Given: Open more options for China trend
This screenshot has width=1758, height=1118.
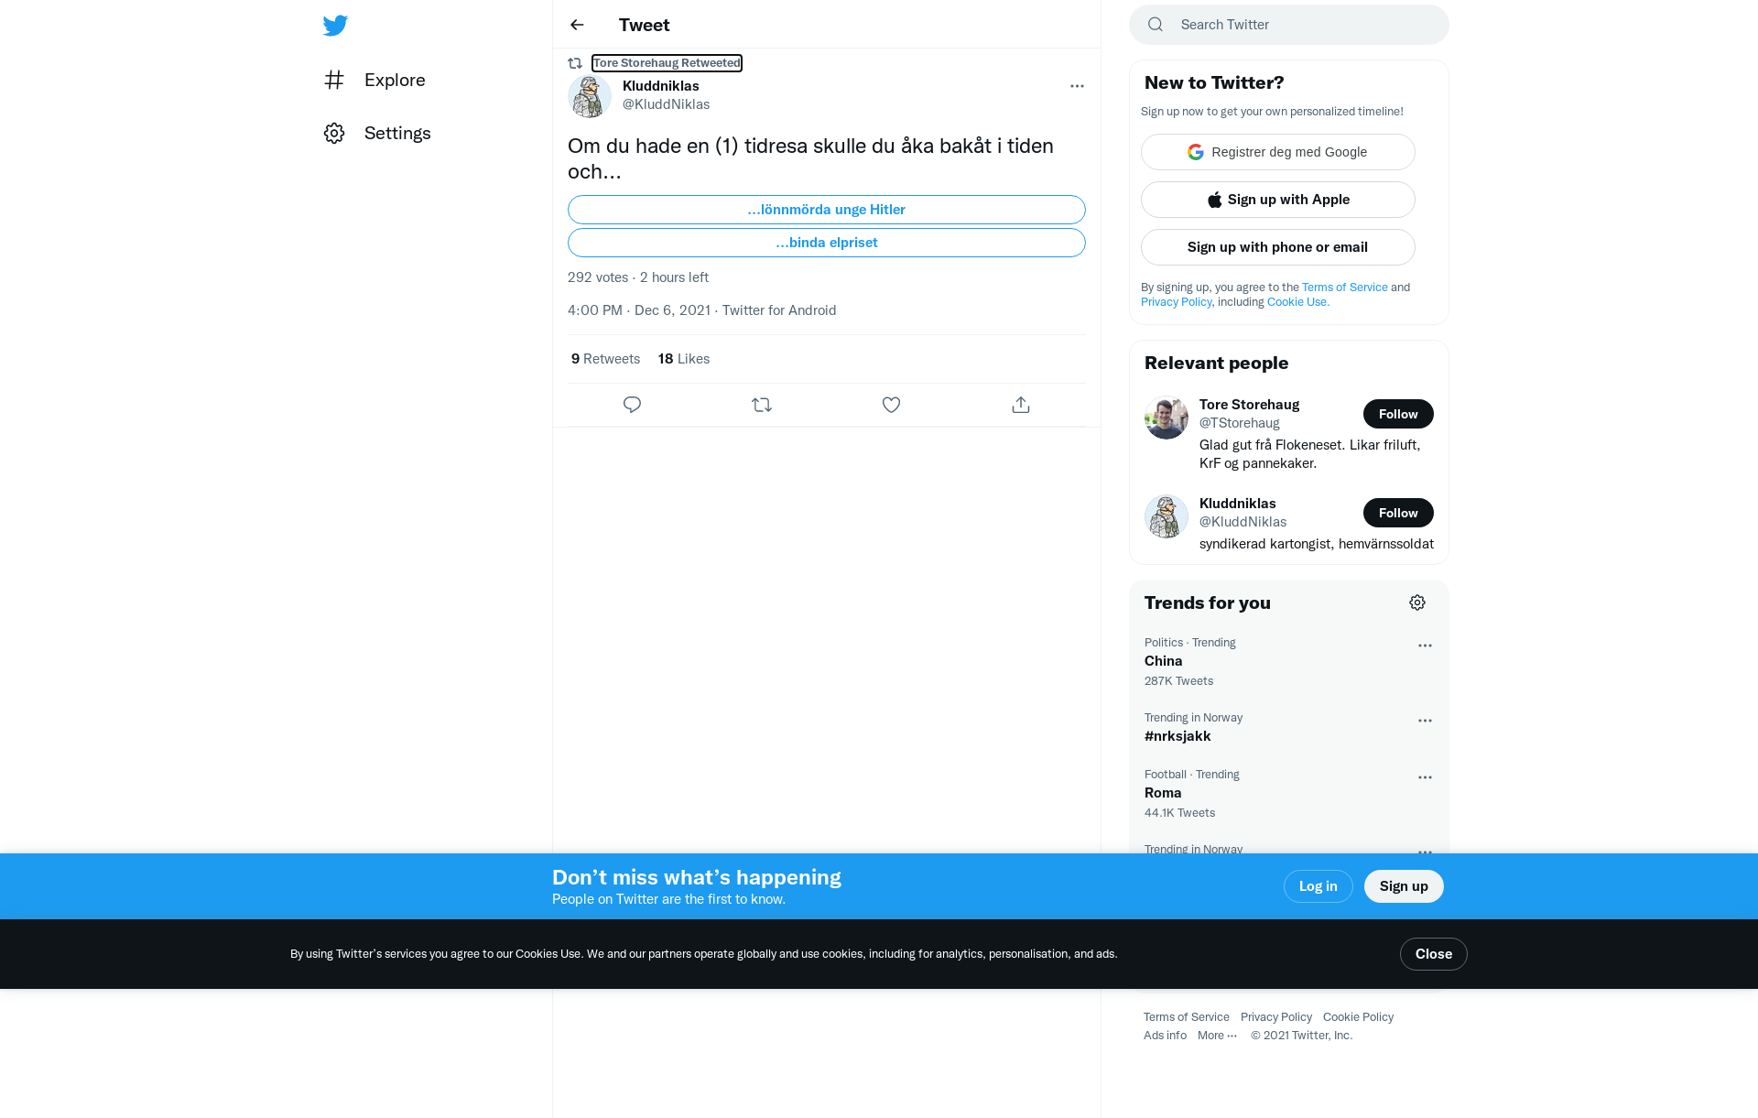Looking at the screenshot, I should coord(1425,646).
